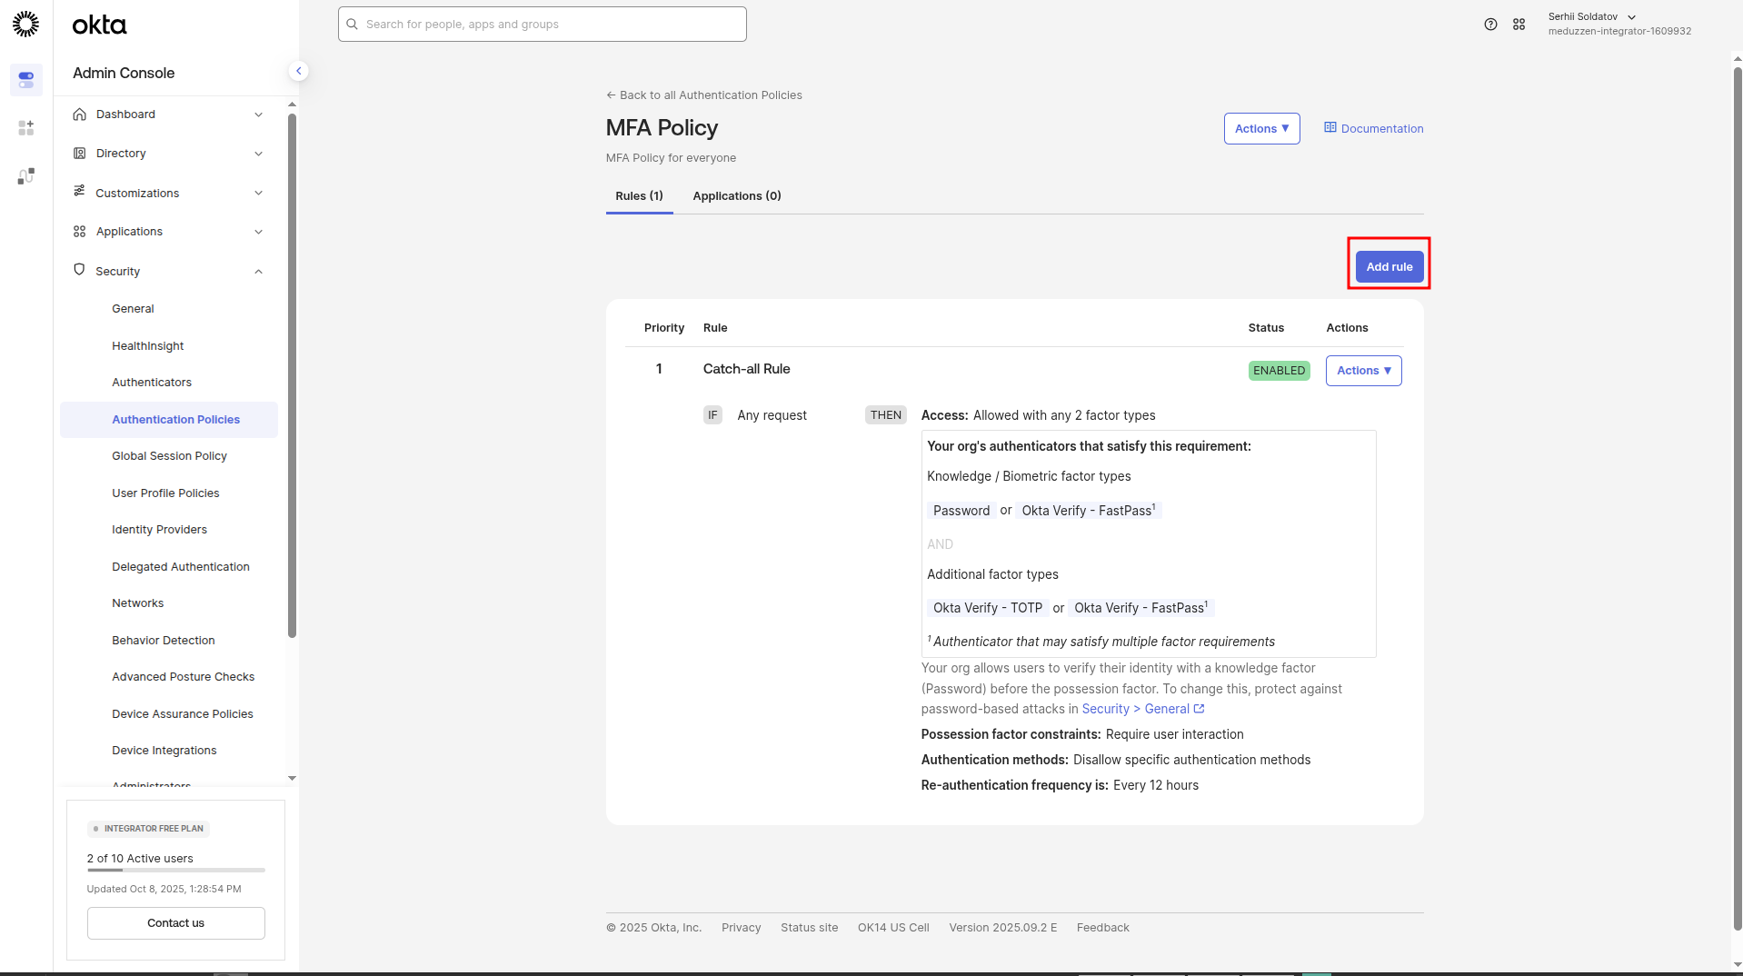Click the Okta Verify - TOTP factor chip
This screenshot has width=1743, height=976.
(987, 608)
